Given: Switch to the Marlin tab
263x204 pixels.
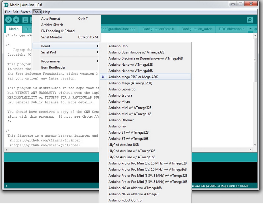Looking at the screenshot, I should tap(14, 29).
